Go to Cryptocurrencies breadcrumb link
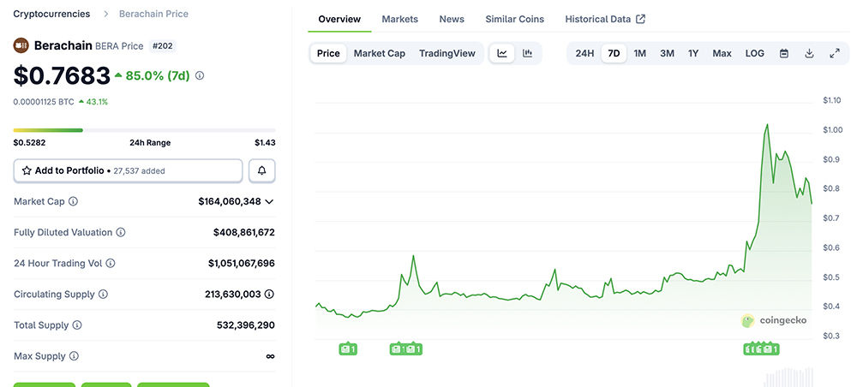857x387 pixels. tap(51, 15)
